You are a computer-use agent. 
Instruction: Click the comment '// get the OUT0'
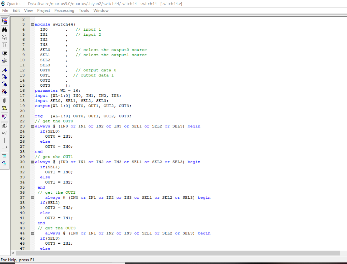[x=54, y=121]
